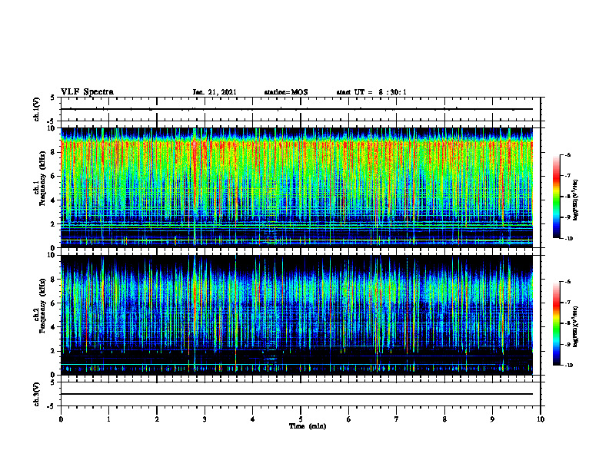Click the '-10' label on ch.1 colorbar

coord(568,239)
